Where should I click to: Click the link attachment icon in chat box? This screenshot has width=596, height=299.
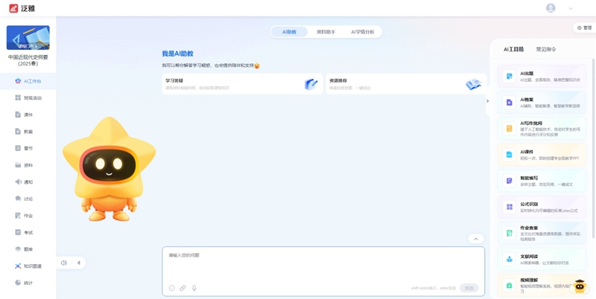[x=183, y=288]
